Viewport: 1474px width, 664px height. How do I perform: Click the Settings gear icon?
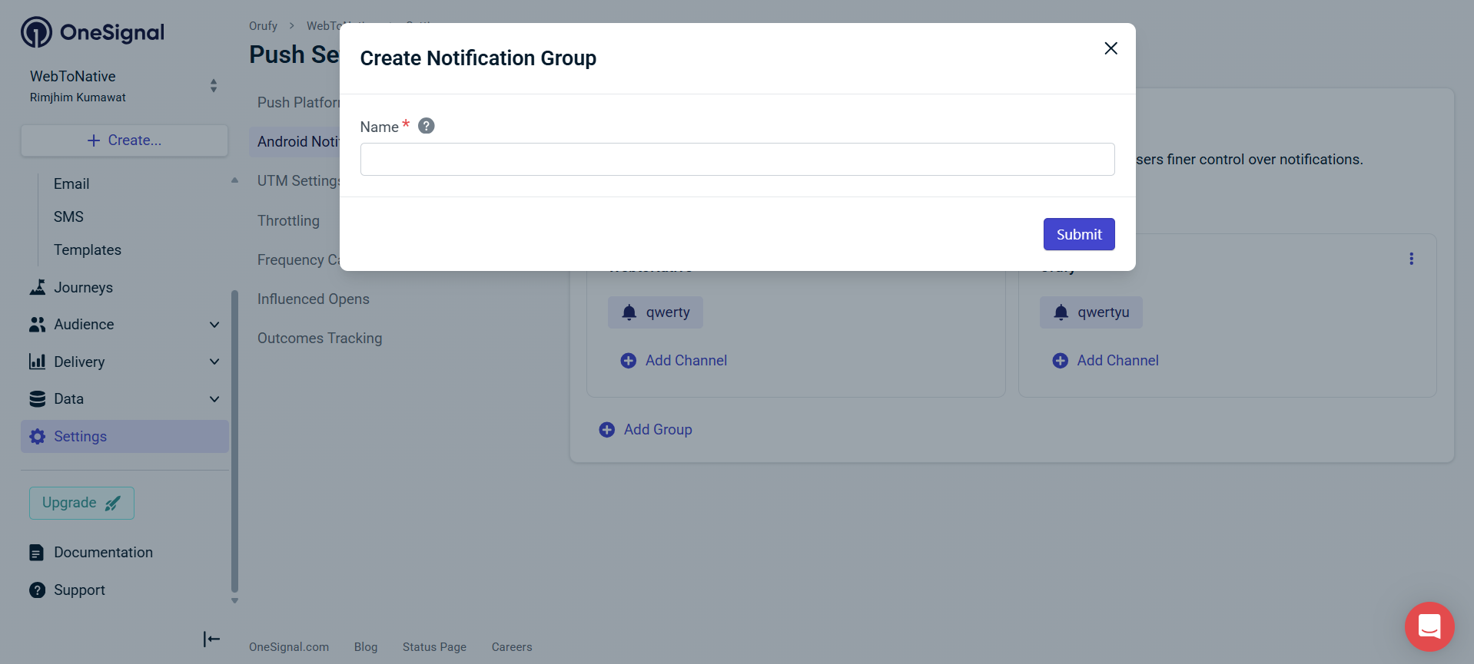[38, 436]
